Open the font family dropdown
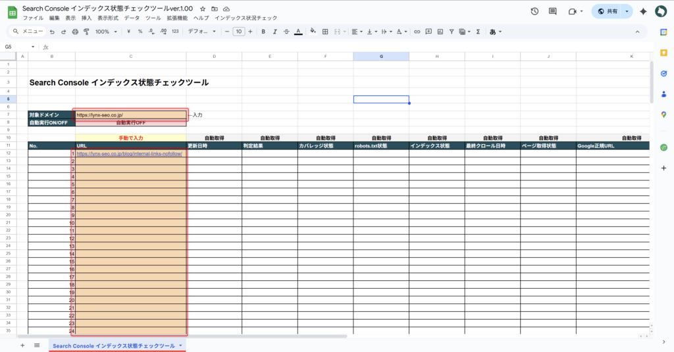Image resolution: width=674 pixels, height=352 pixels. (202, 32)
